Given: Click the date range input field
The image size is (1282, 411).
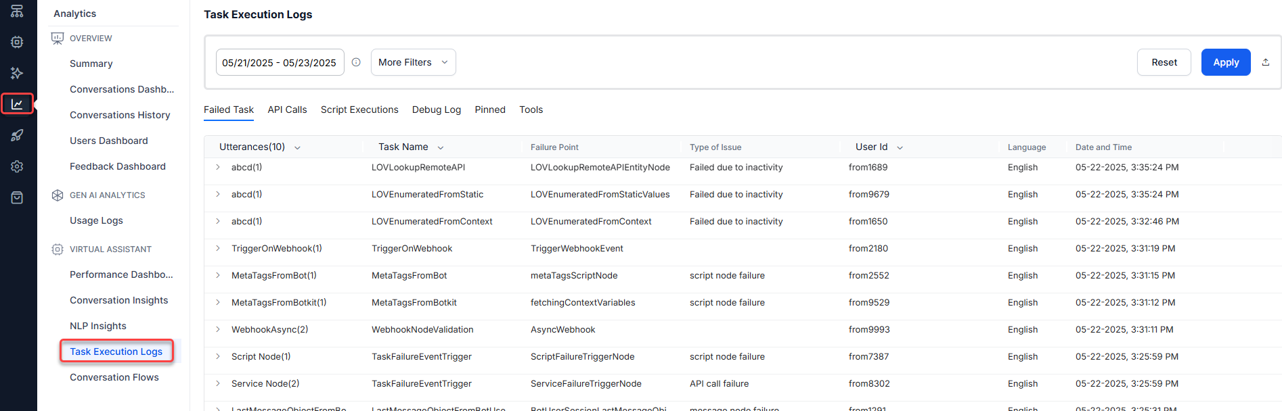Looking at the screenshot, I should coord(280,62).
